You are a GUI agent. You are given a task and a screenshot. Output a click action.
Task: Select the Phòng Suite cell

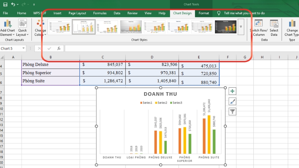point(50,81)
